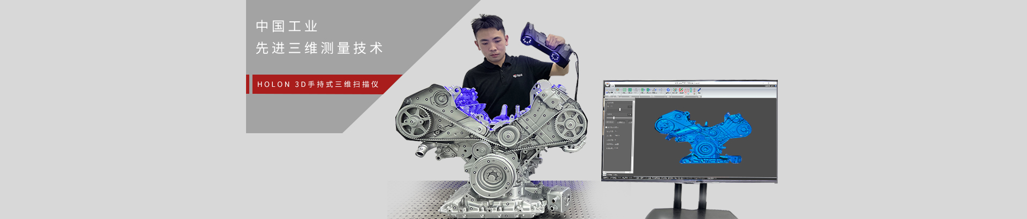Toggle the checkbox in the monitor's left panel
This screenshot has height=219, width=1027.
tap(606, 127)
